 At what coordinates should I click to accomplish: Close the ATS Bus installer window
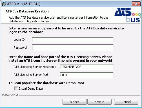136,4
